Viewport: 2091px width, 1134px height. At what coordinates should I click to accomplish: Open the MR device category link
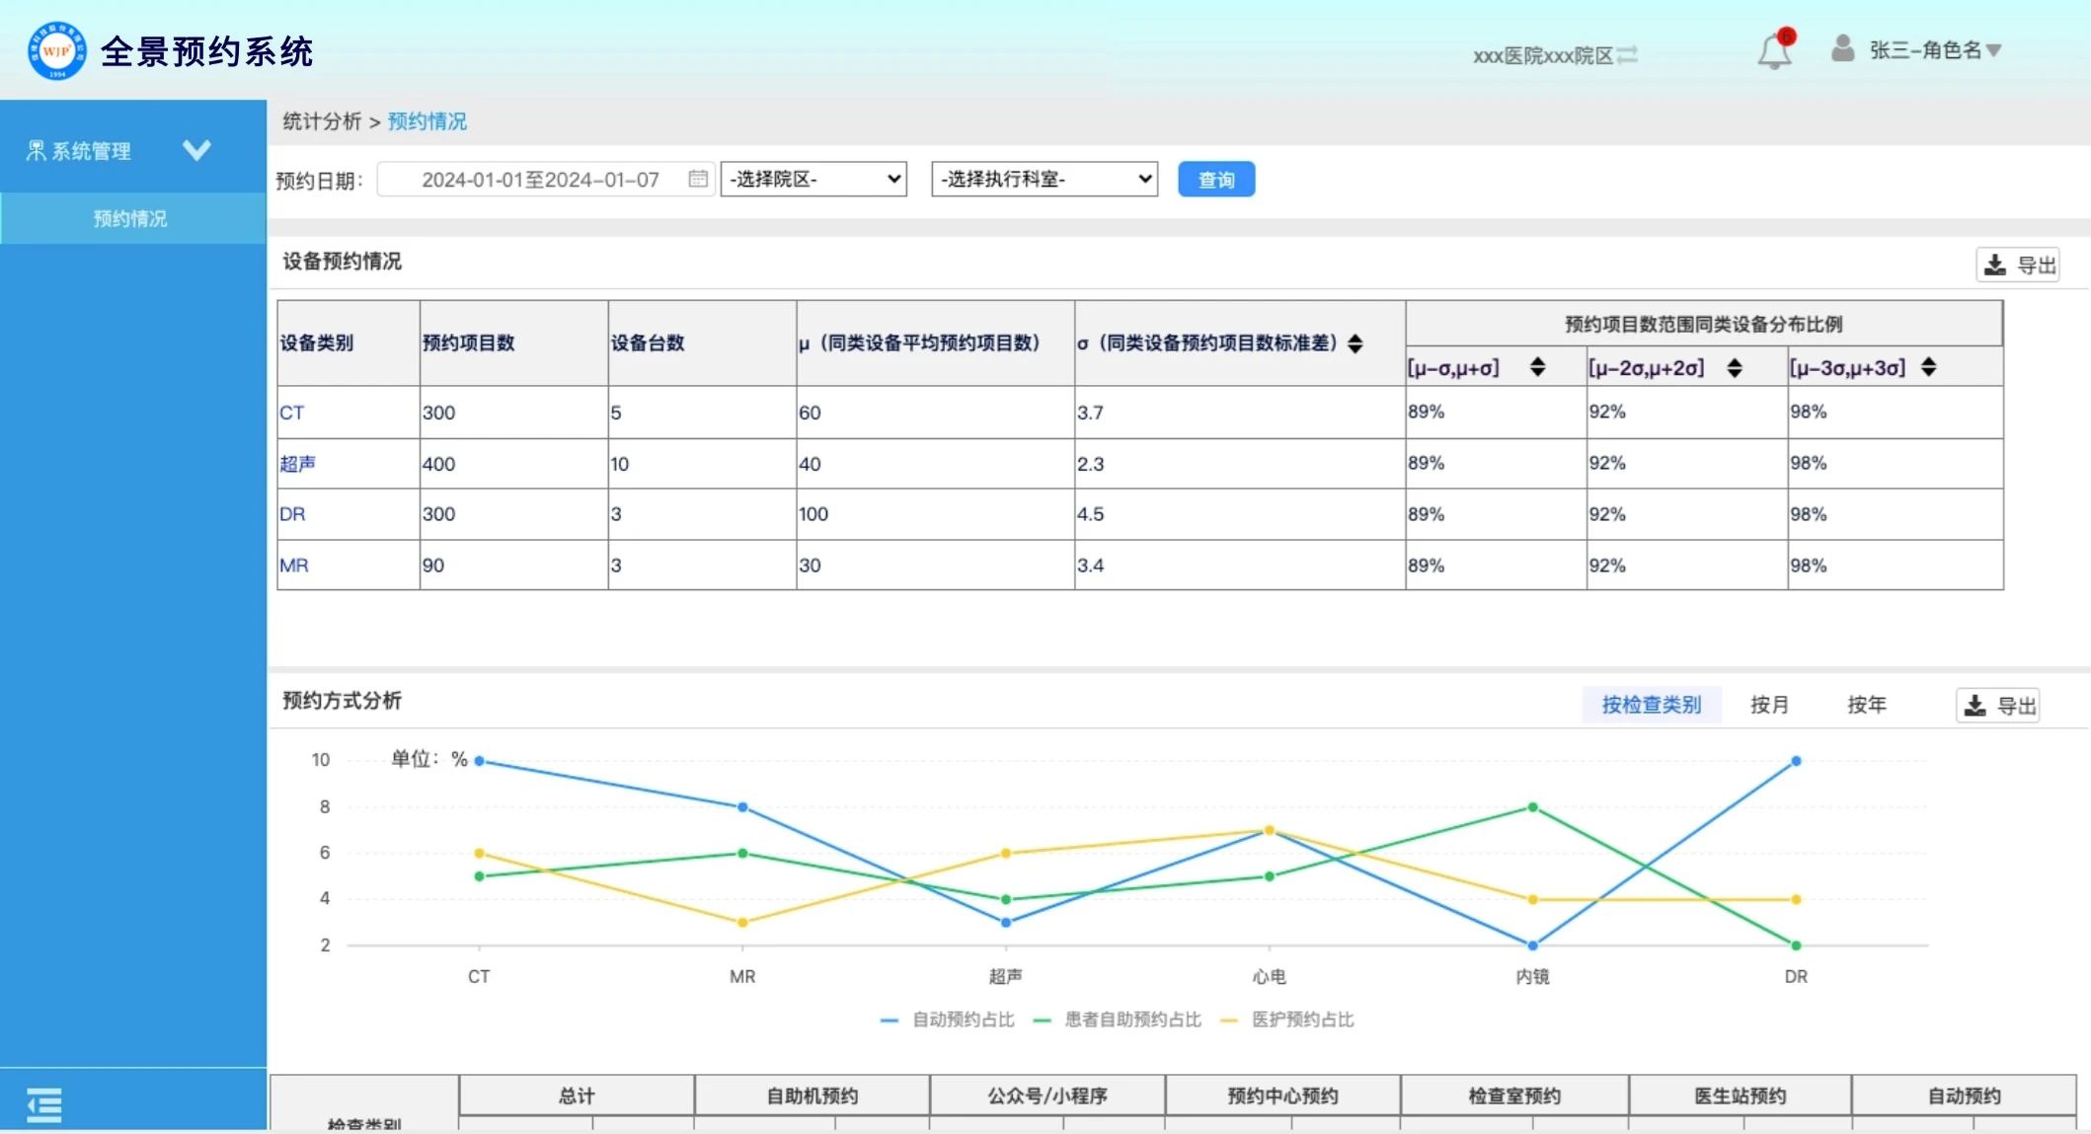tap(294, 566)
